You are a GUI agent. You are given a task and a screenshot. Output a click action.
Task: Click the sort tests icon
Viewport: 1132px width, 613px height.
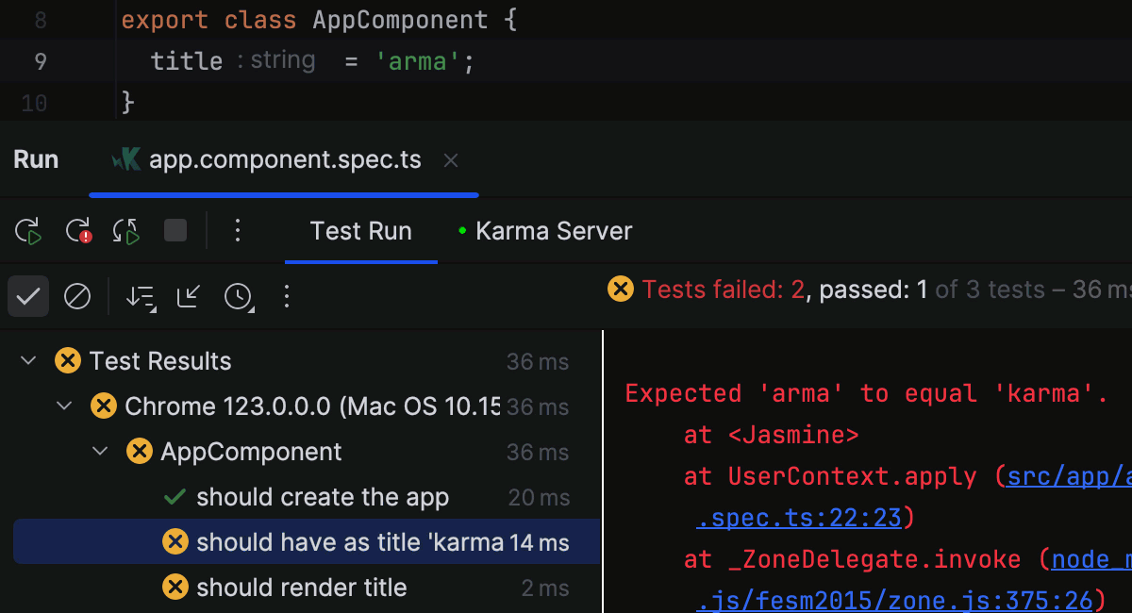click(140, 296)
